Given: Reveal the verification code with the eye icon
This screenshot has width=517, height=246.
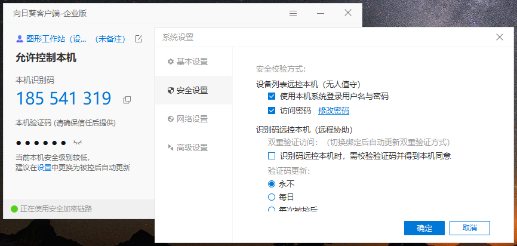Looking at the screenshot, I should [x=78, y=143].
